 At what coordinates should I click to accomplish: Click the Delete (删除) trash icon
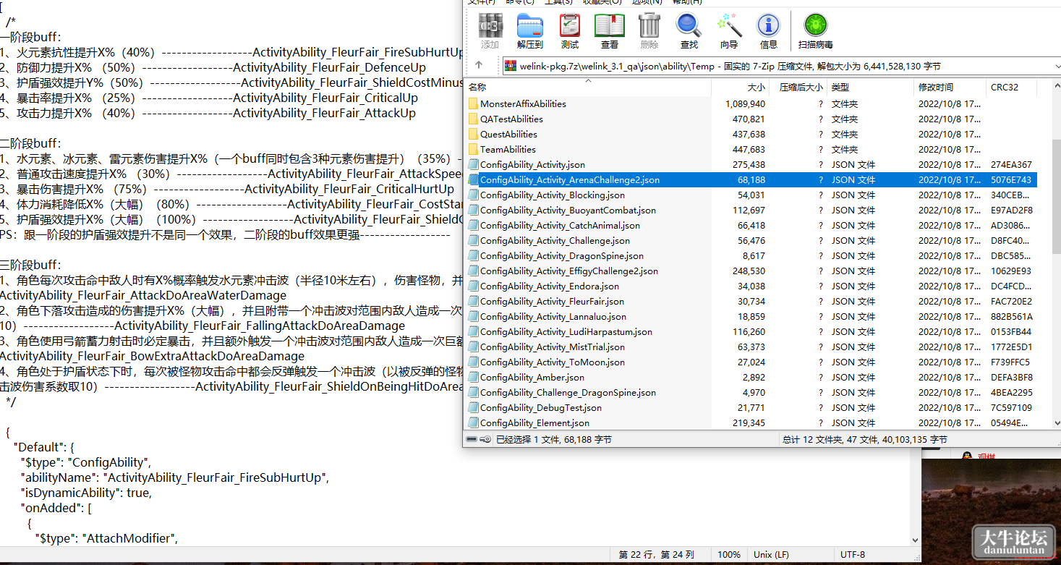click(x=649, y=30)
